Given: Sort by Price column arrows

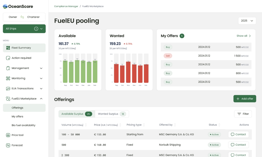Looking at the screenshot, I should pyautogui.click(x=121, y=125).
